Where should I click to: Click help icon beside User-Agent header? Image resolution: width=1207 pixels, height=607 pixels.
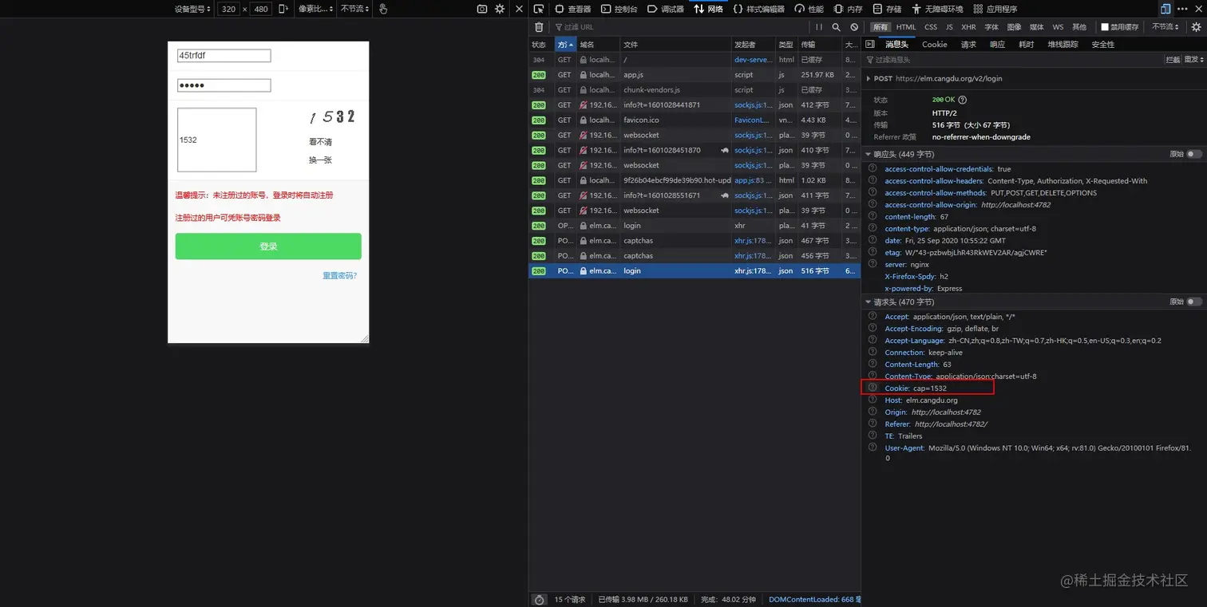(873, 448)
